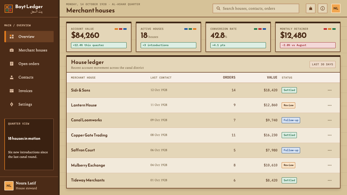Image resolution: width=347 pixels, height=195 pixels.
Task: Open the Invoices menu item
Action: pyautogui.click(x=29, y=91)
